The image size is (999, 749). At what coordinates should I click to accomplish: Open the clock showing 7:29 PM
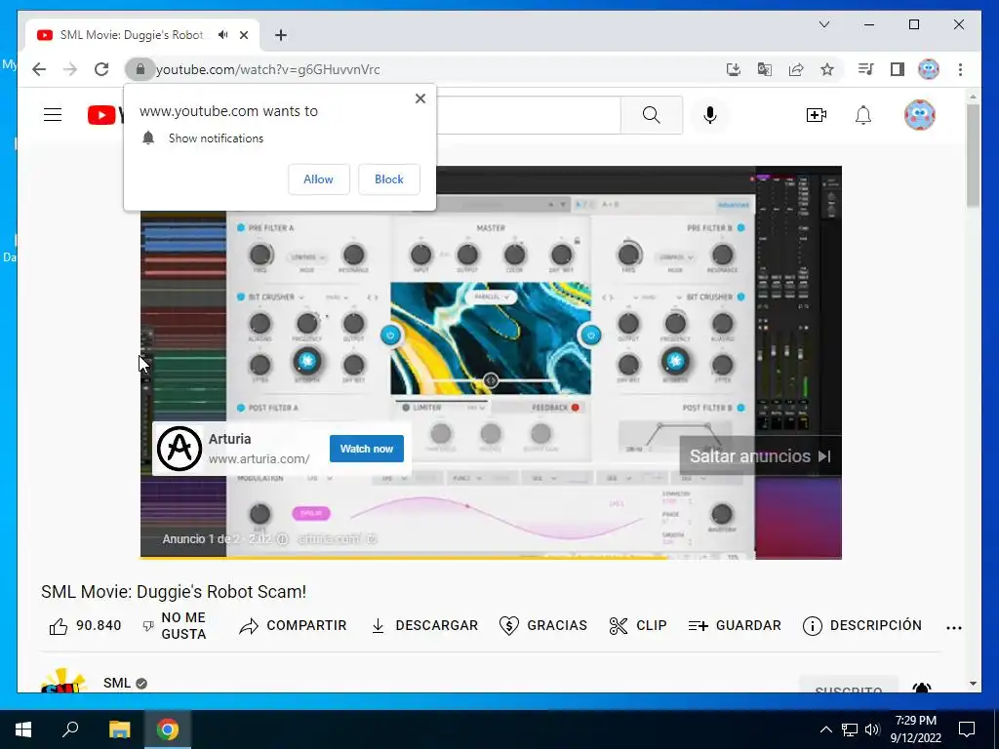915,729
